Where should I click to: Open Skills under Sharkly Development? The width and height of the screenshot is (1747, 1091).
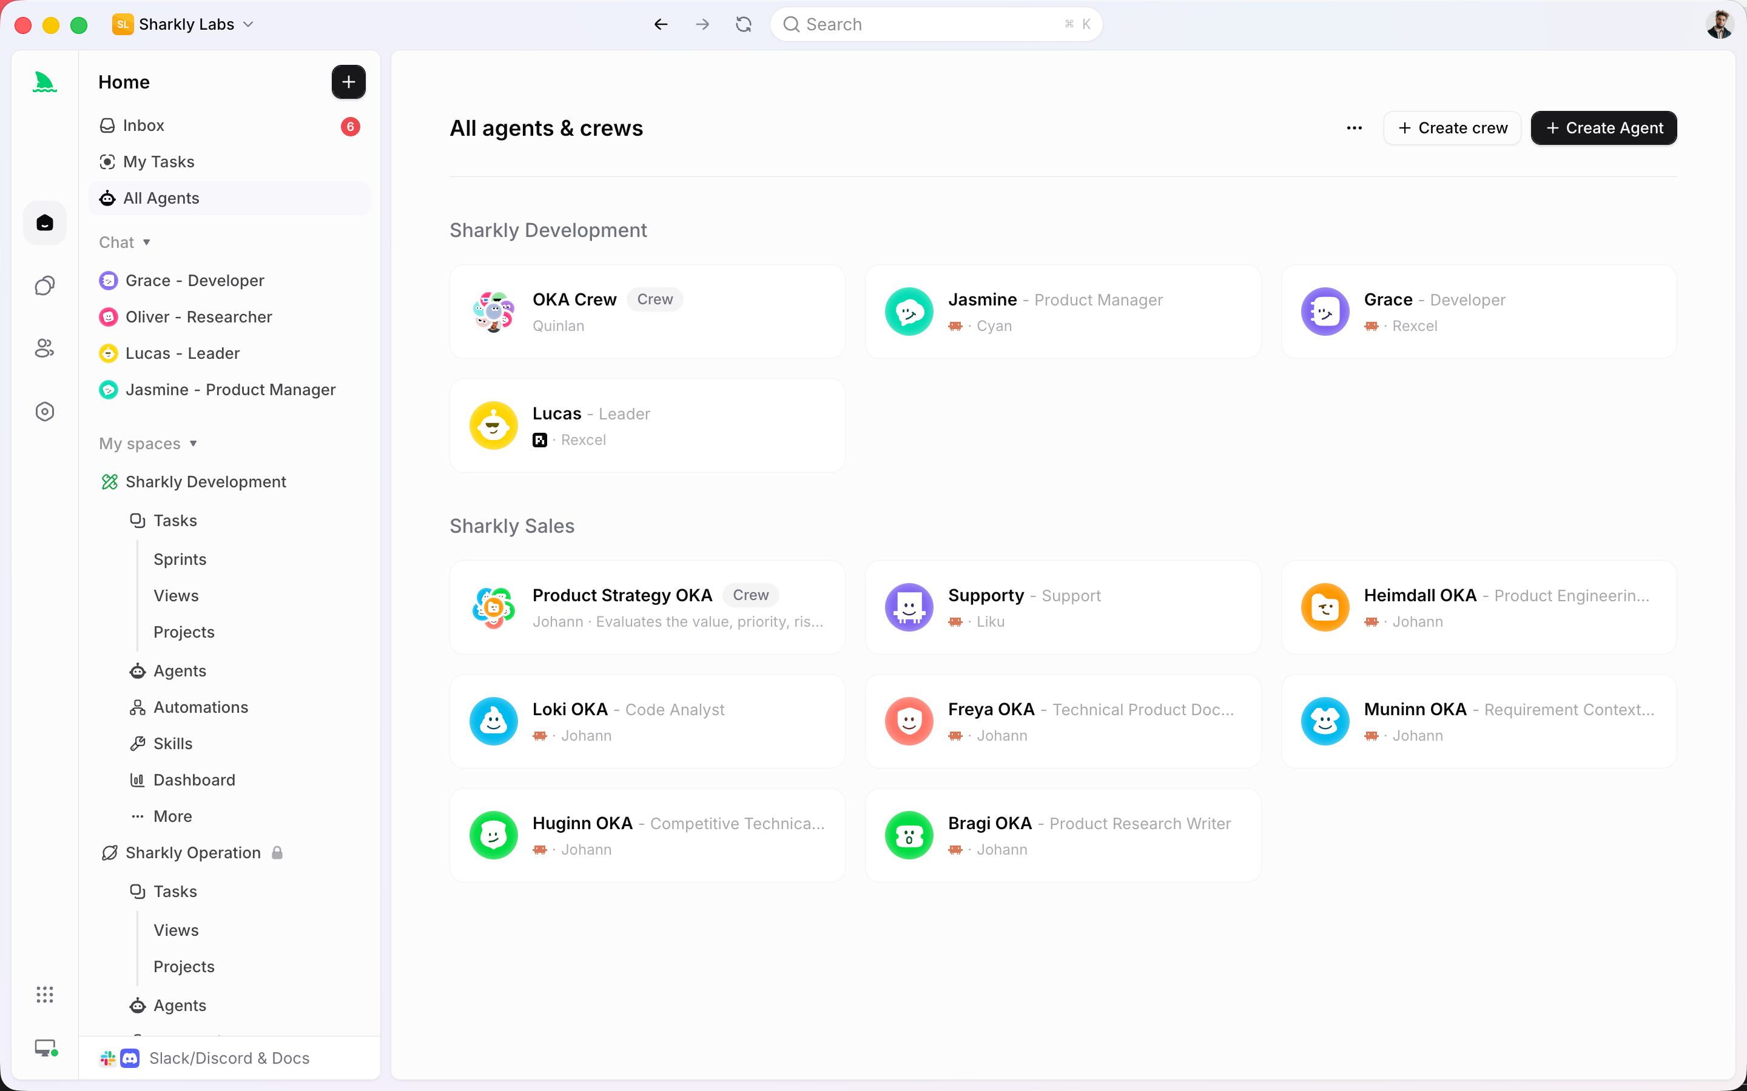point(161,744)
